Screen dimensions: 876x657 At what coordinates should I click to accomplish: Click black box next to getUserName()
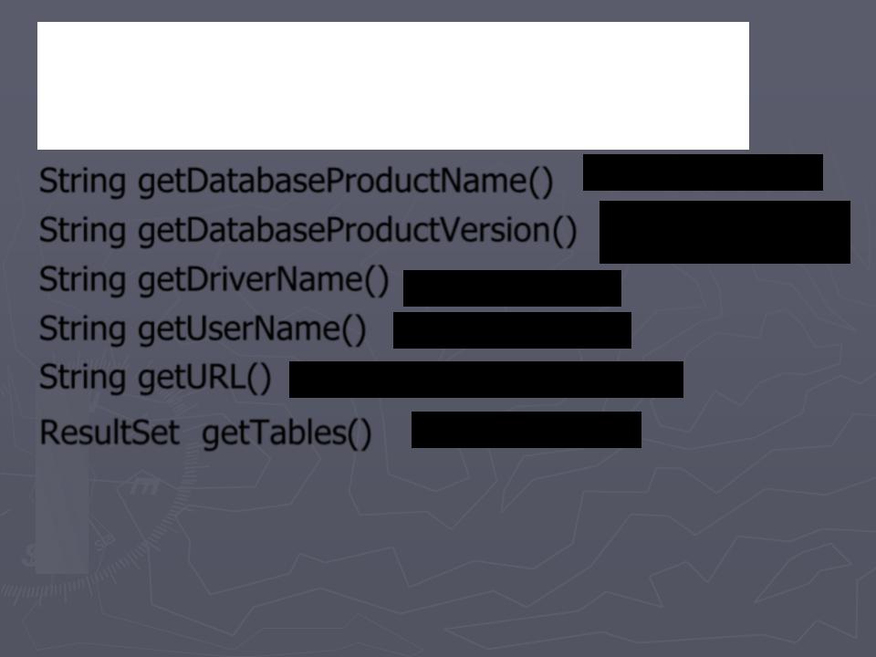point(512,330)
